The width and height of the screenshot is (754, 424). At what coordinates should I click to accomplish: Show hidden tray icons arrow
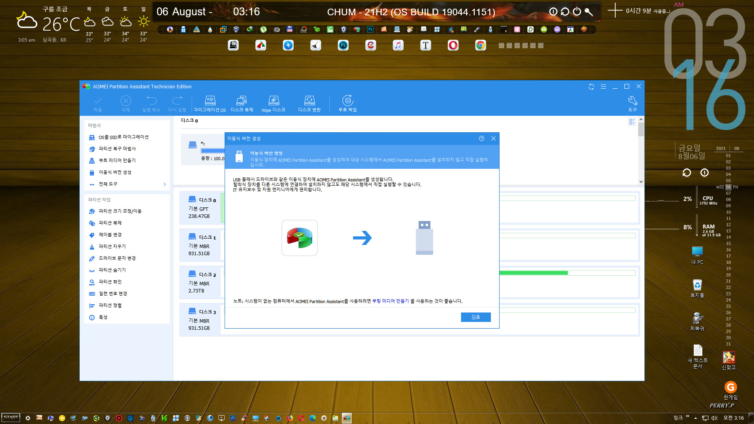coord(695,418)
